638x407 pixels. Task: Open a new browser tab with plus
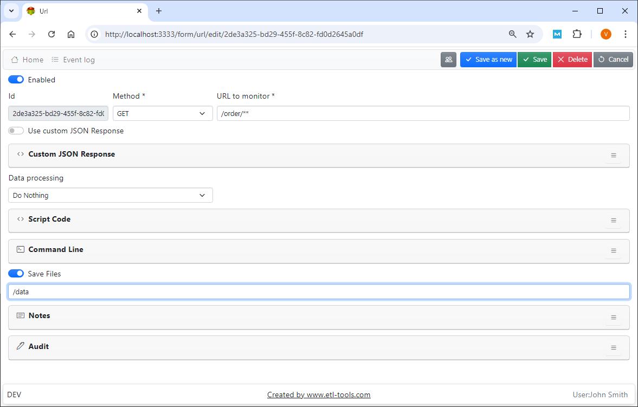tap(159, 11)
